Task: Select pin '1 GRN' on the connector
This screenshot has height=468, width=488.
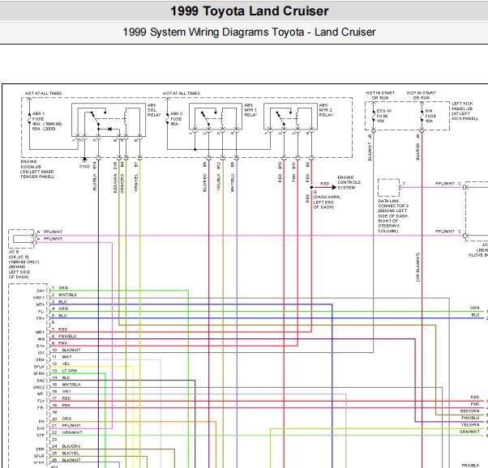Action: pyautogui.click(x=60, y=288)
